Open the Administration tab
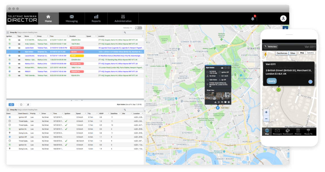 pos(123,19)
